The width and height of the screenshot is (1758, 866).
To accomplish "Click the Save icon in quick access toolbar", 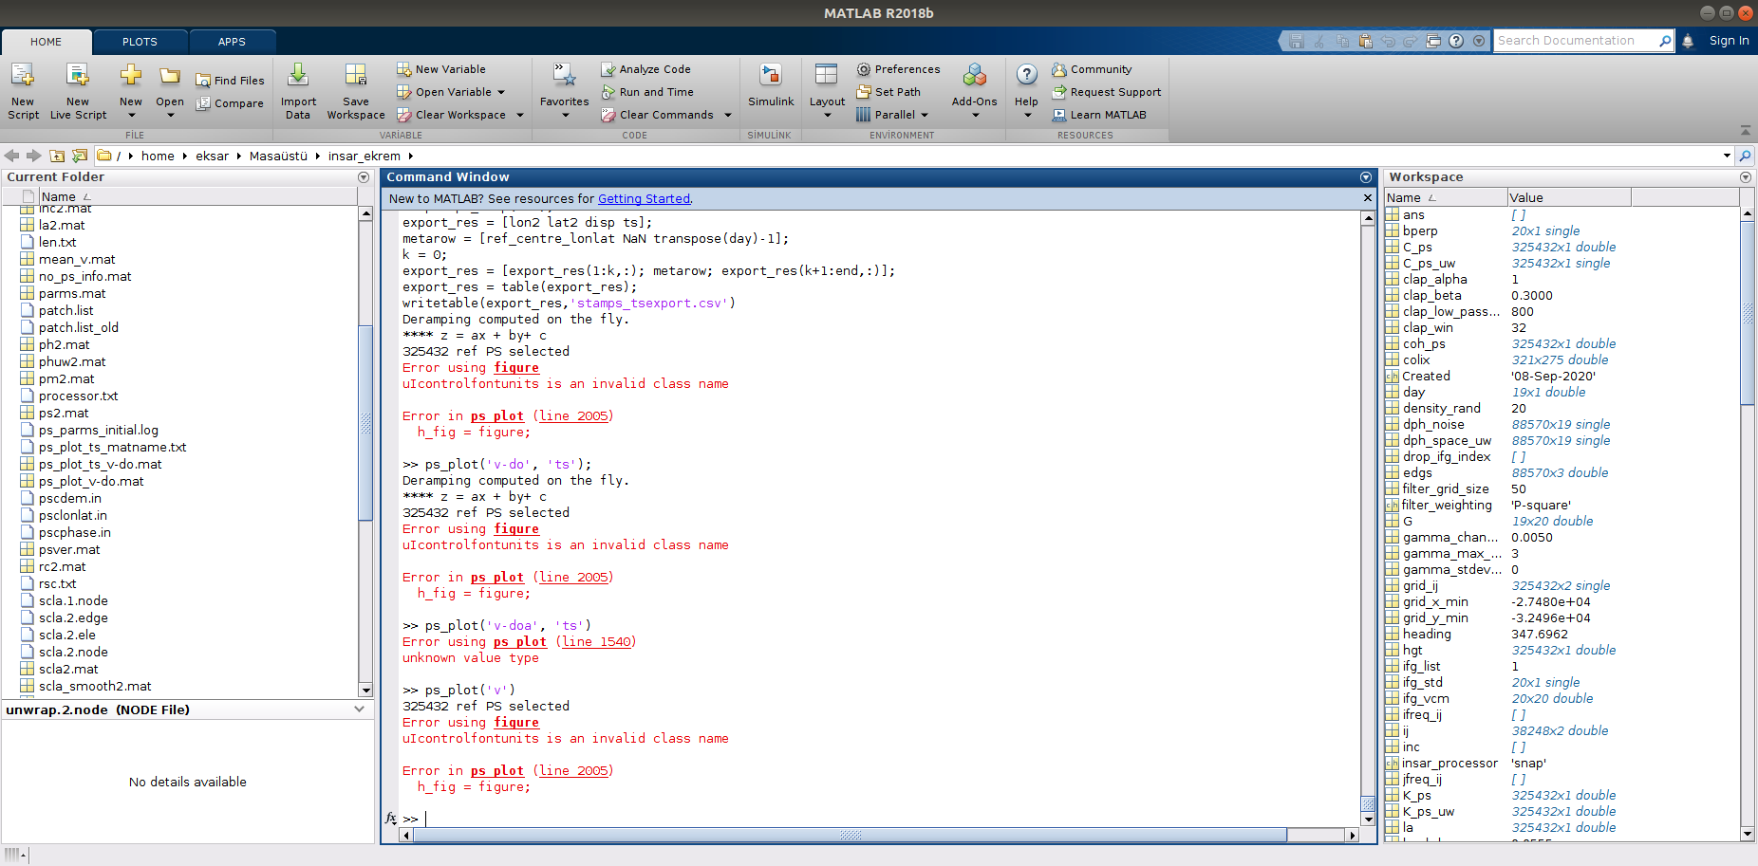I will click(1297, 41).
